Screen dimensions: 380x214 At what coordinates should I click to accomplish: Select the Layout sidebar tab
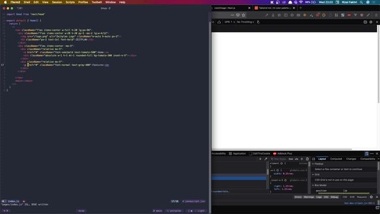tap(322, 159)
